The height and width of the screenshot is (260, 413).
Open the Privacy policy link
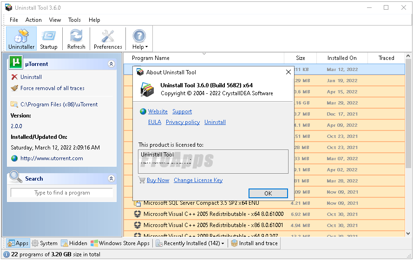[183, 122]
